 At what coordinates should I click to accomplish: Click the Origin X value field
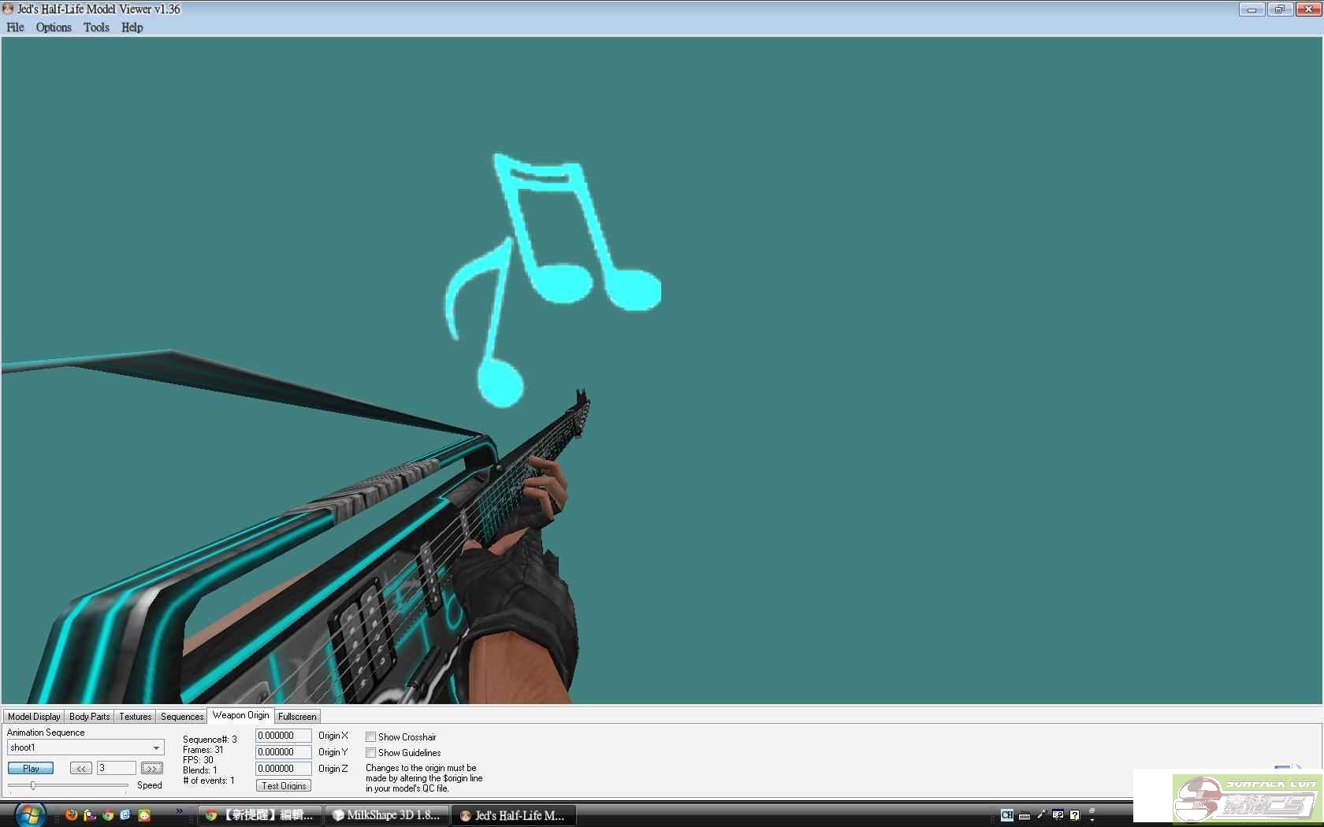283,736
